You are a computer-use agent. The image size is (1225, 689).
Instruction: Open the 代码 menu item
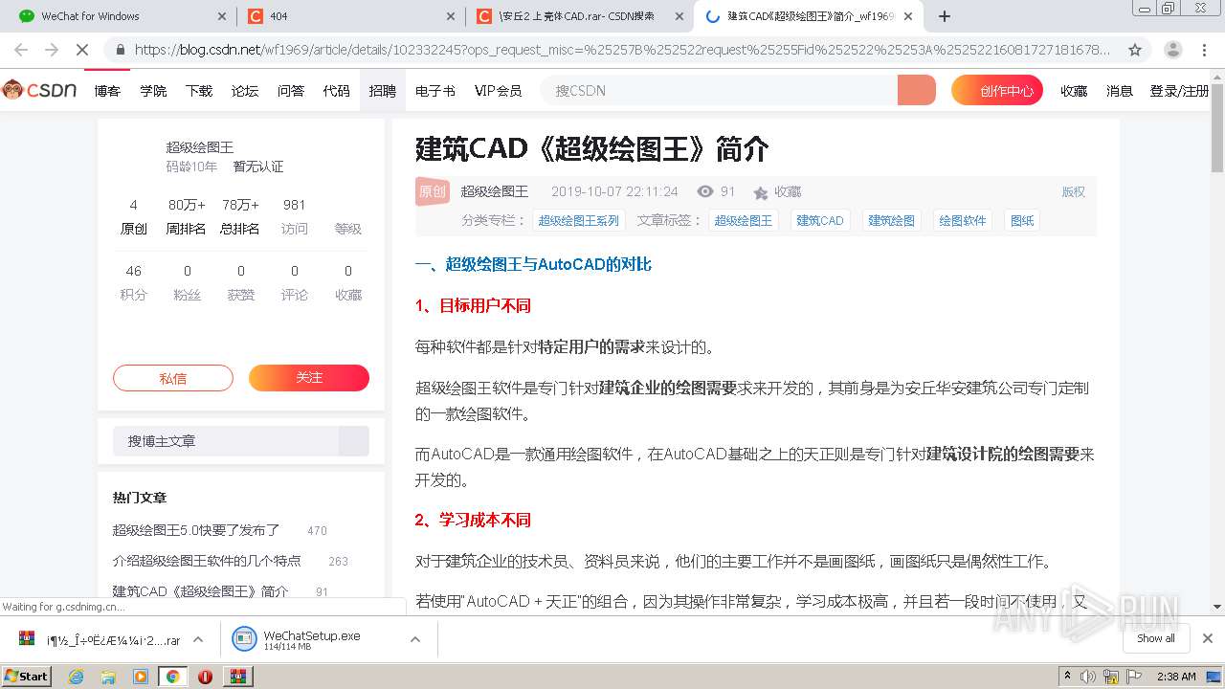[x=337, y=91]
